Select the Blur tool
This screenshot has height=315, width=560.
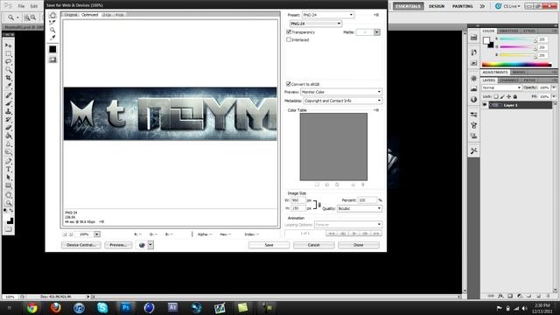[x=9, y=144]
